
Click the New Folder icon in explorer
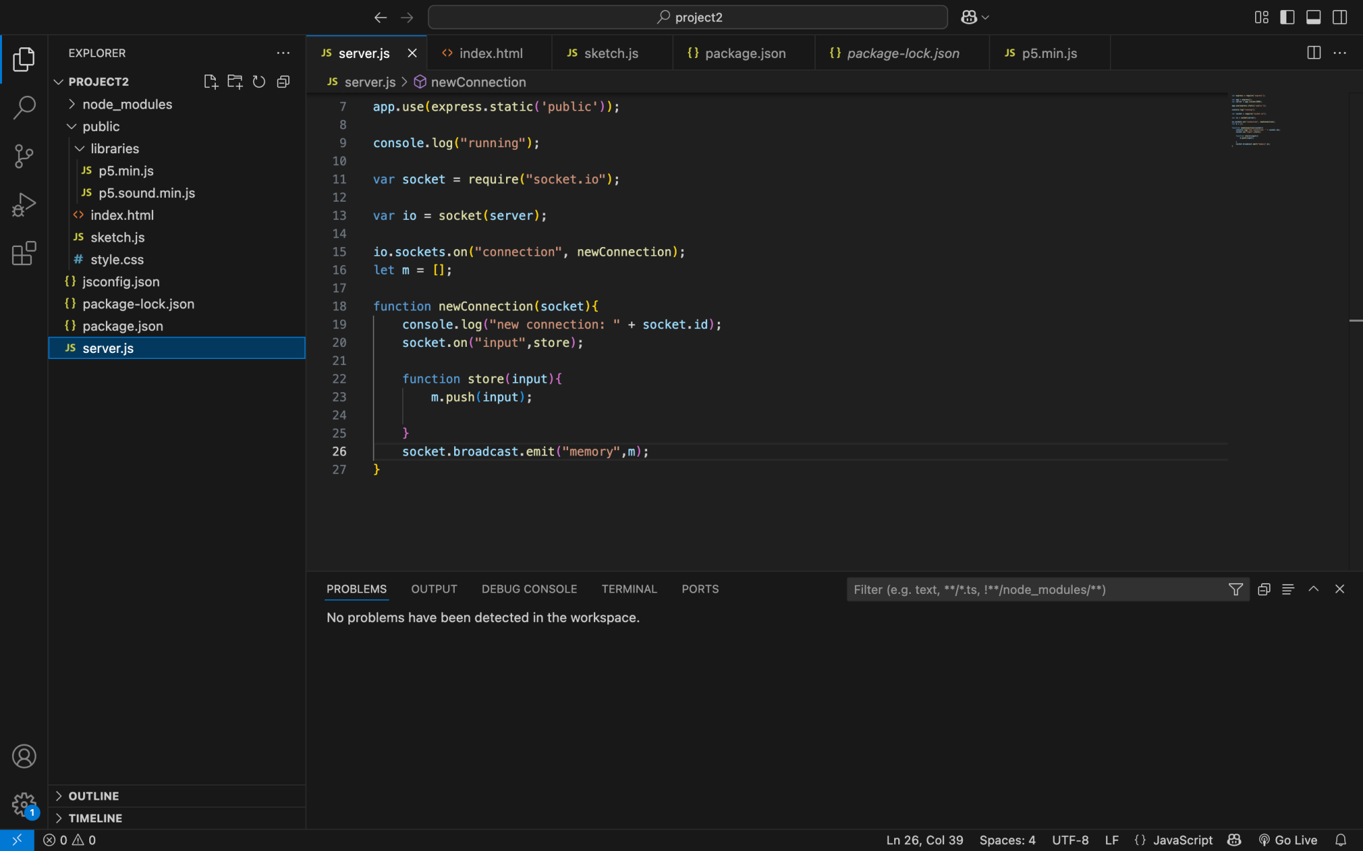tap(234, 81)
